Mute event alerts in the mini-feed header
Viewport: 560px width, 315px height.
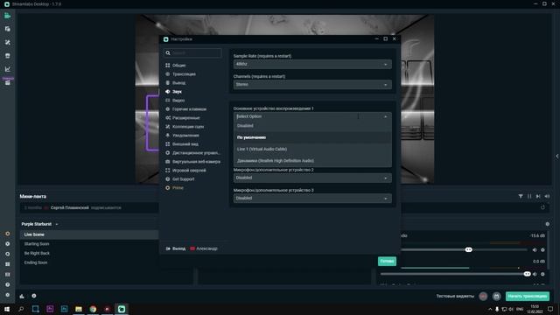click(x=547, y=196)
